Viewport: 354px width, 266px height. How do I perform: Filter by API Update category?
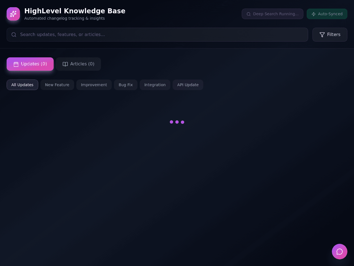click(x=188, y=85)
